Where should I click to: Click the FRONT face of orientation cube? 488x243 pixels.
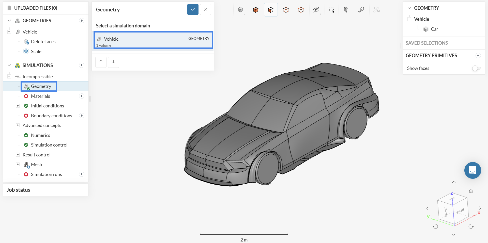[x=446, y=212]
